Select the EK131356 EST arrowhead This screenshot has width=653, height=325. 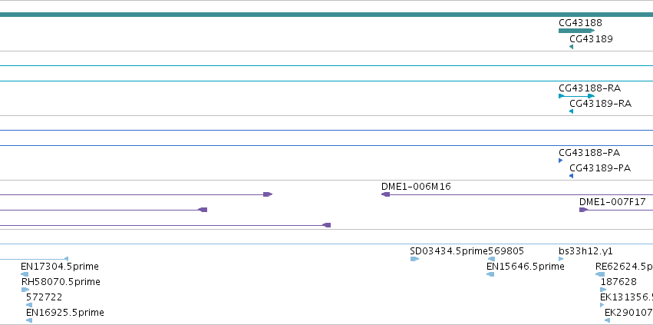602,305
